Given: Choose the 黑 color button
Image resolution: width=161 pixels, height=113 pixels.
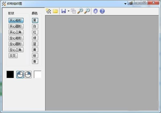Looking at the screenshot, I should [35, 20].
